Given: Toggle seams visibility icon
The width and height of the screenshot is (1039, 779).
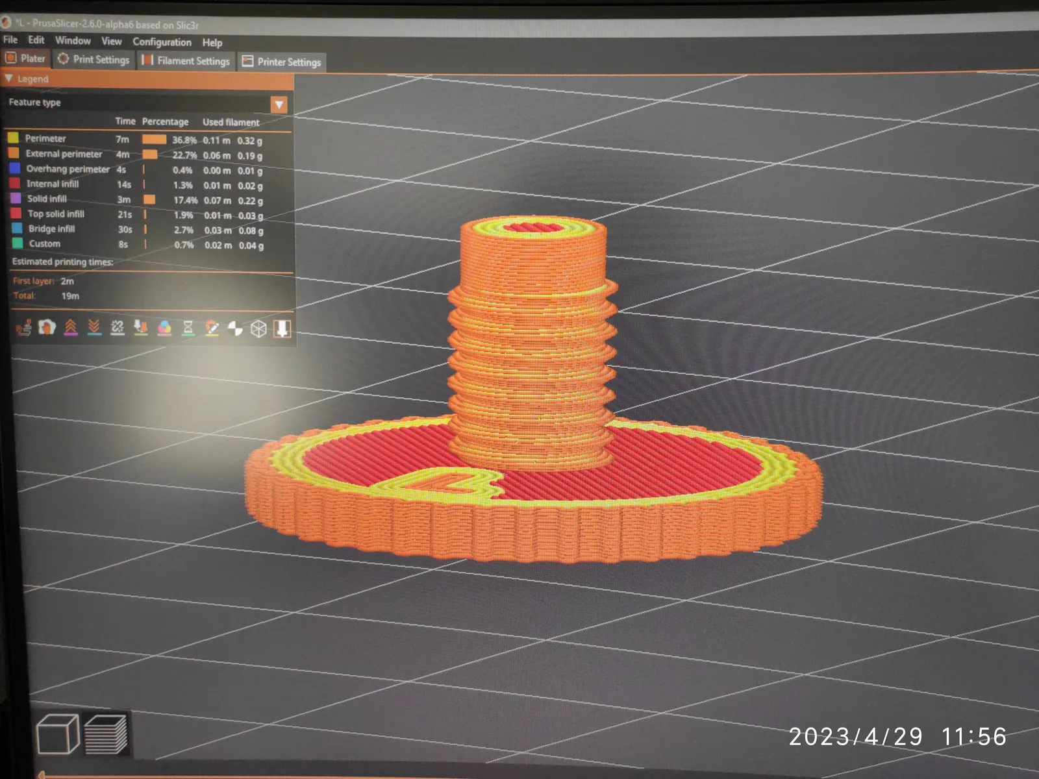Looking at the screenshot, I should pyautogui.click(x=118, y=328).
